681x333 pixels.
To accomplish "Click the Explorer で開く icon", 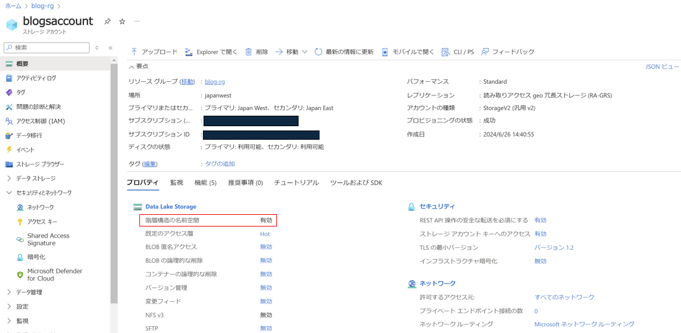I will [x=189, y=52].
